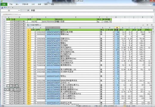
Task: Click the Excel application icon in title bar
Action: coord(1,1)
